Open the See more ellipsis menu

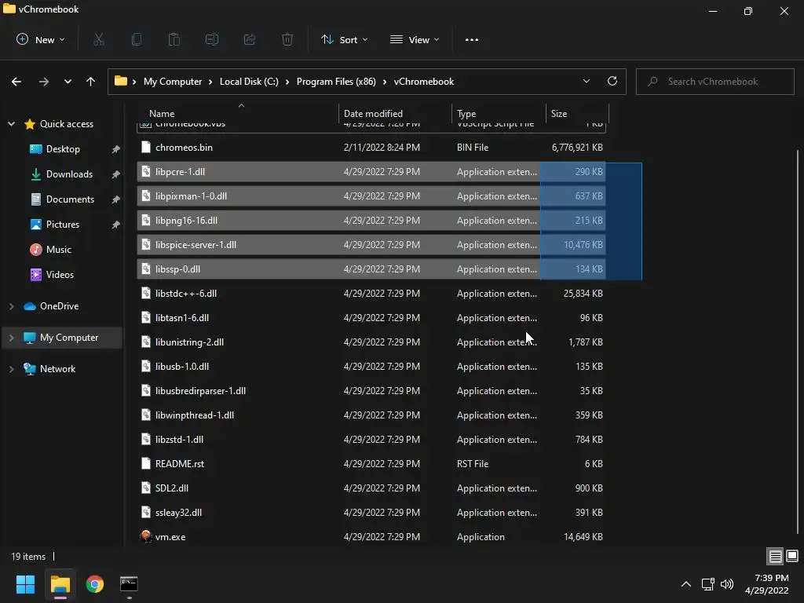(472, 39)
